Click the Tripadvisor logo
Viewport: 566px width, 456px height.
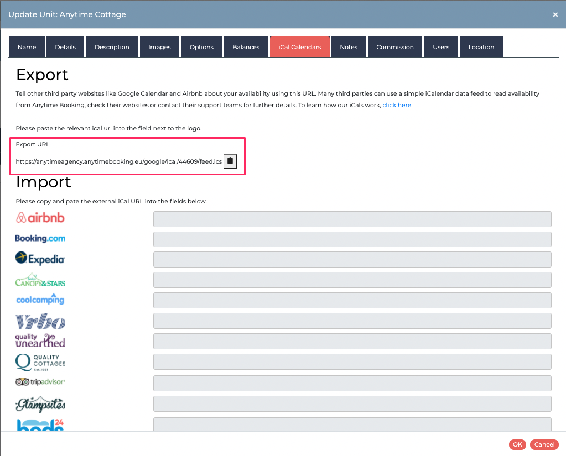40,382
